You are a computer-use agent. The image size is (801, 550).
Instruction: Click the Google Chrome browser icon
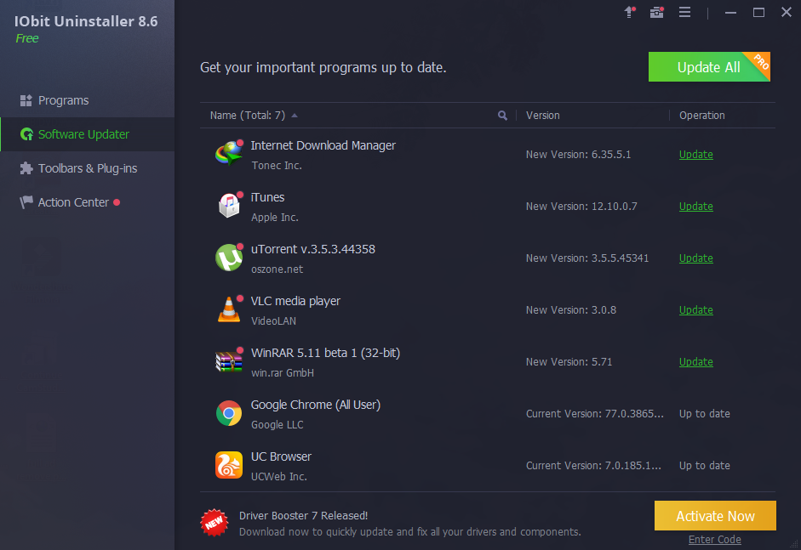(x=228, y=412)
